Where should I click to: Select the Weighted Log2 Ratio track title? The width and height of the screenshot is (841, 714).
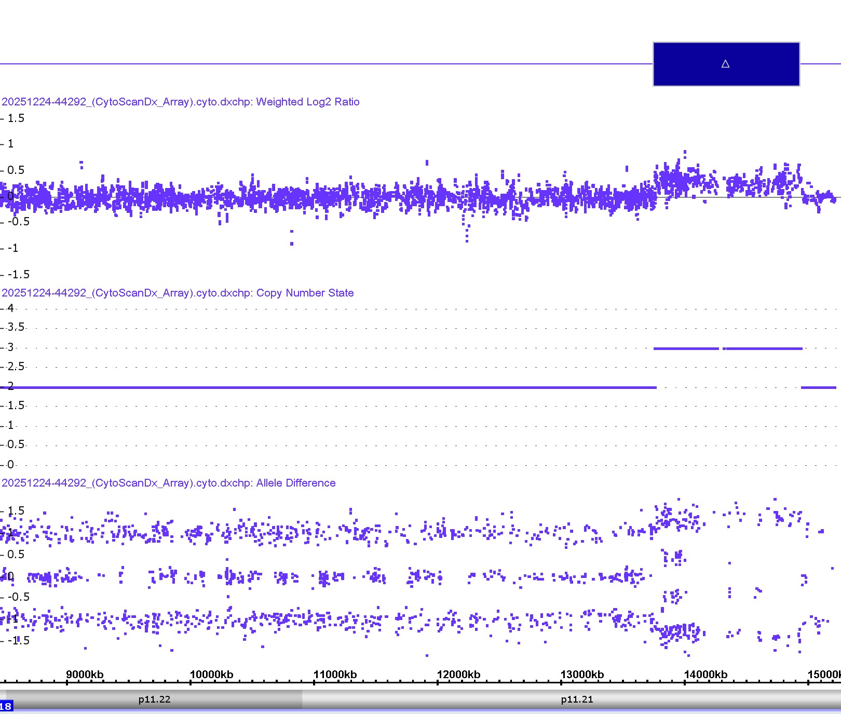point(181,102)
